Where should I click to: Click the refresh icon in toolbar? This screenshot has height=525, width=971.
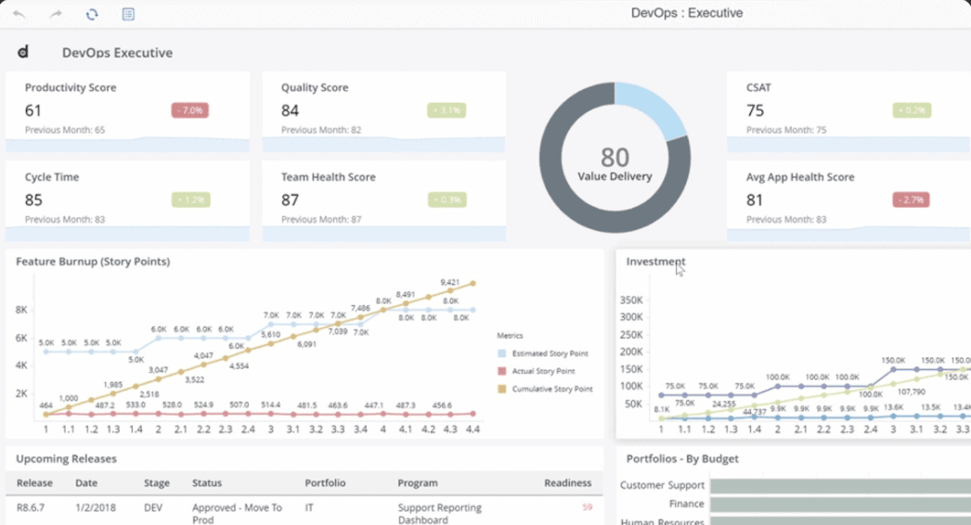tap(92, 14)
